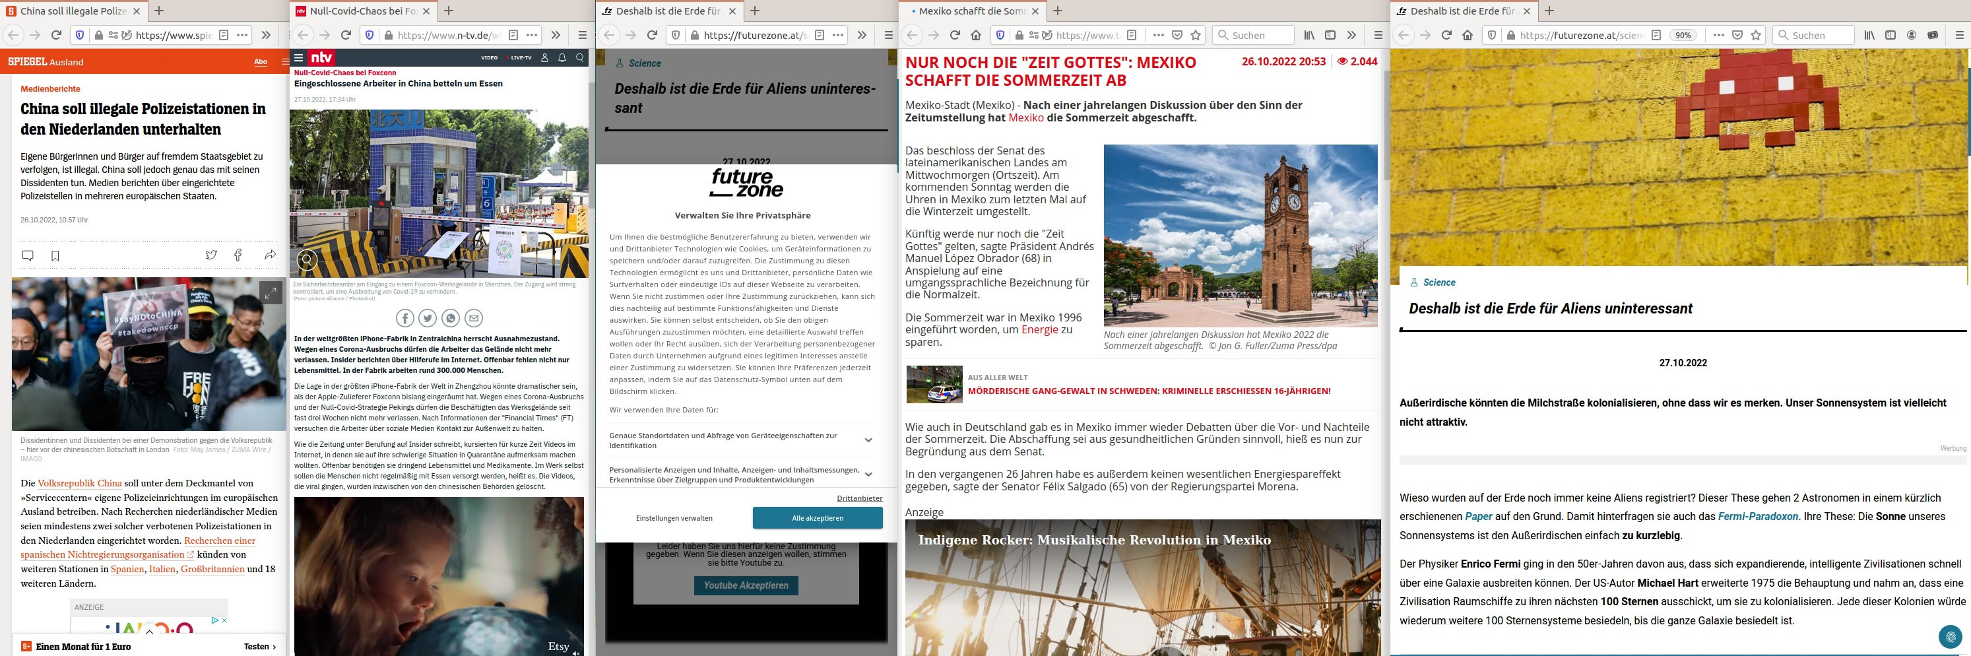
Task: Show sidebars in Mexiko window toolbar
Action: click(1330, 35)
